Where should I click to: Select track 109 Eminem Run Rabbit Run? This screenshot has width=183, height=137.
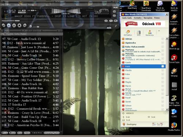pos(30,88)
